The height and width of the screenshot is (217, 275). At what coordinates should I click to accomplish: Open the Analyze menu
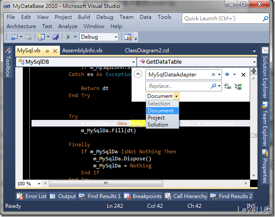68,26
